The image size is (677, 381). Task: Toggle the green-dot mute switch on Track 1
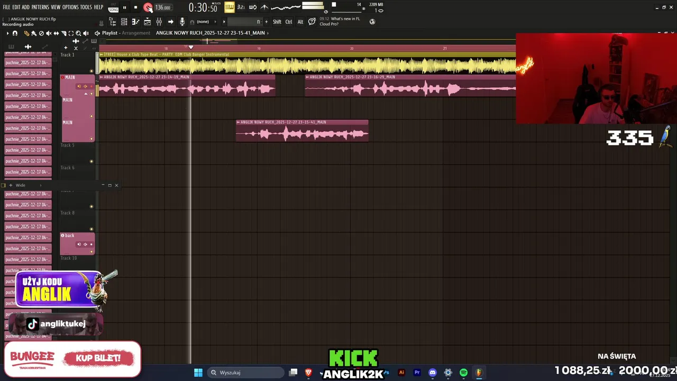tap(92, 71)
